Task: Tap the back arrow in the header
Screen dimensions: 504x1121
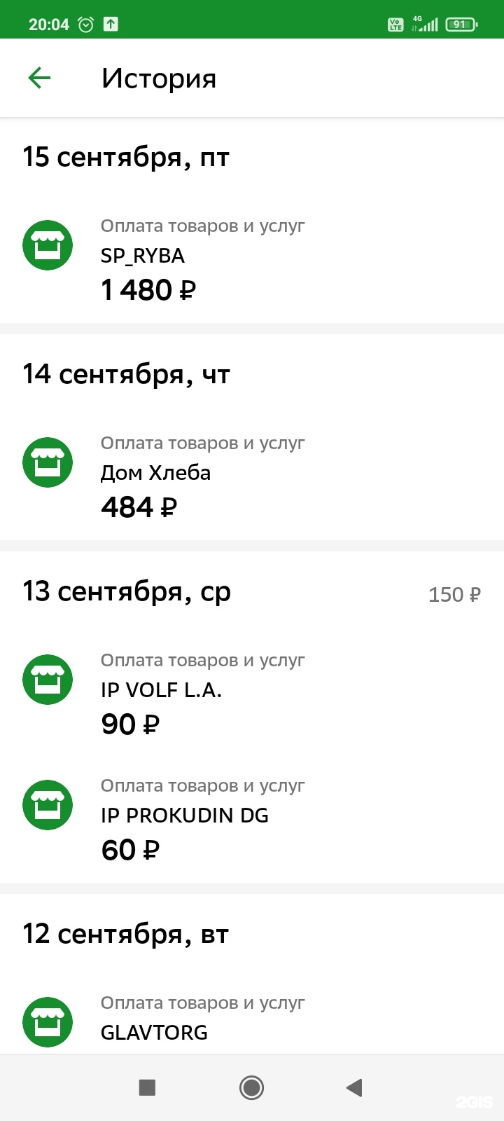Action: click(x=39, y=78)
